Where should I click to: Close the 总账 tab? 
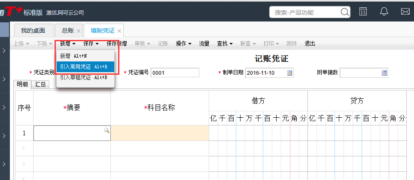tap(78, 31)
